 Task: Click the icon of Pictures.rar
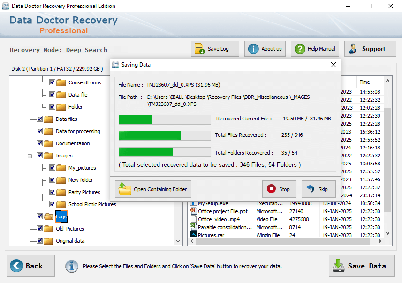193,234
